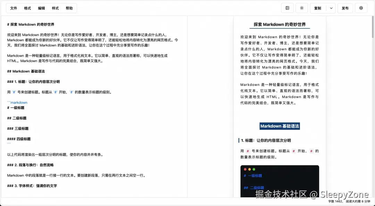Click the 发布 button
This screenshot has width=375, height=206.
pyautogui.click(x=345, y=8)
